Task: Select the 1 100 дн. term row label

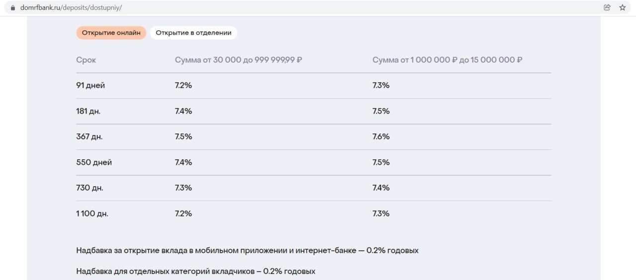Action: coord(92,213)
